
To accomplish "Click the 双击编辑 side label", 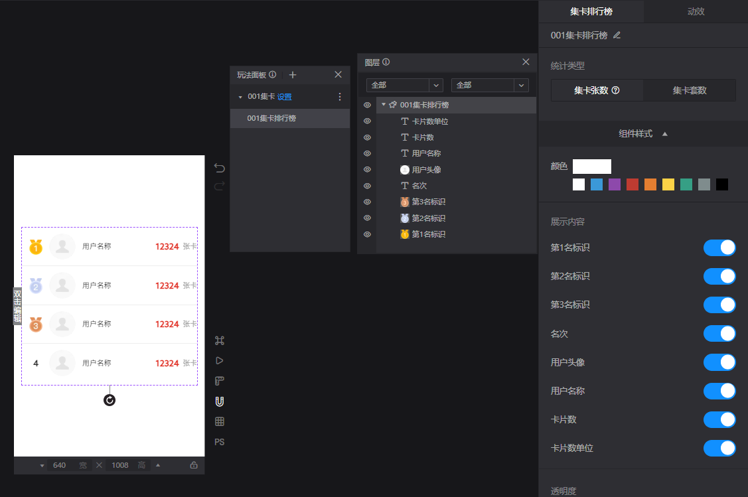I will pyautogui.click(x=17, y=306).
